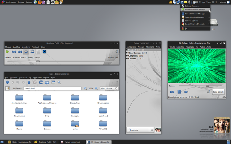Click the Computer icon in file toolbar
The image size is (231, 144).
coord(53,82)
